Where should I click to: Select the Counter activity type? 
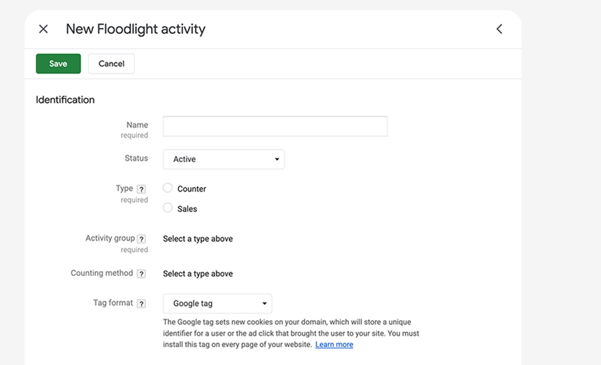[x=168, y=188]
